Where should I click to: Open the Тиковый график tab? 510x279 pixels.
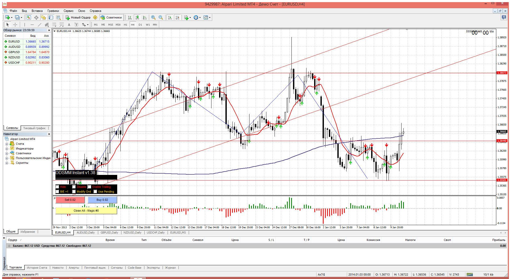[34, 128]
